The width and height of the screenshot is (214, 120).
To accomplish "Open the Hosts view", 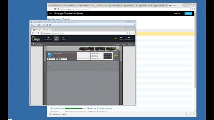I will [x=124, y=44].
